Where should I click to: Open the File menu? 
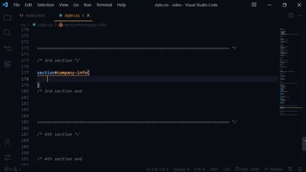17,5
